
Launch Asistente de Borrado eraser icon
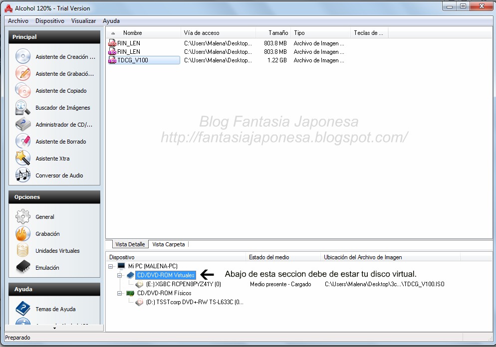coord(23,142)
